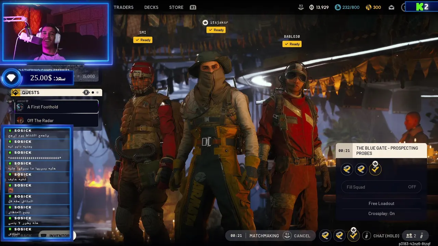Click second squad ready icon in map panel

(361, 169)
